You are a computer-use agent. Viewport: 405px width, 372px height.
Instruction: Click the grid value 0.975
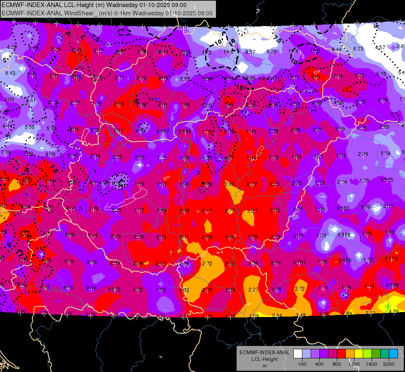(387, 179)
